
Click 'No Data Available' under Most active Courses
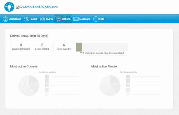48,72
